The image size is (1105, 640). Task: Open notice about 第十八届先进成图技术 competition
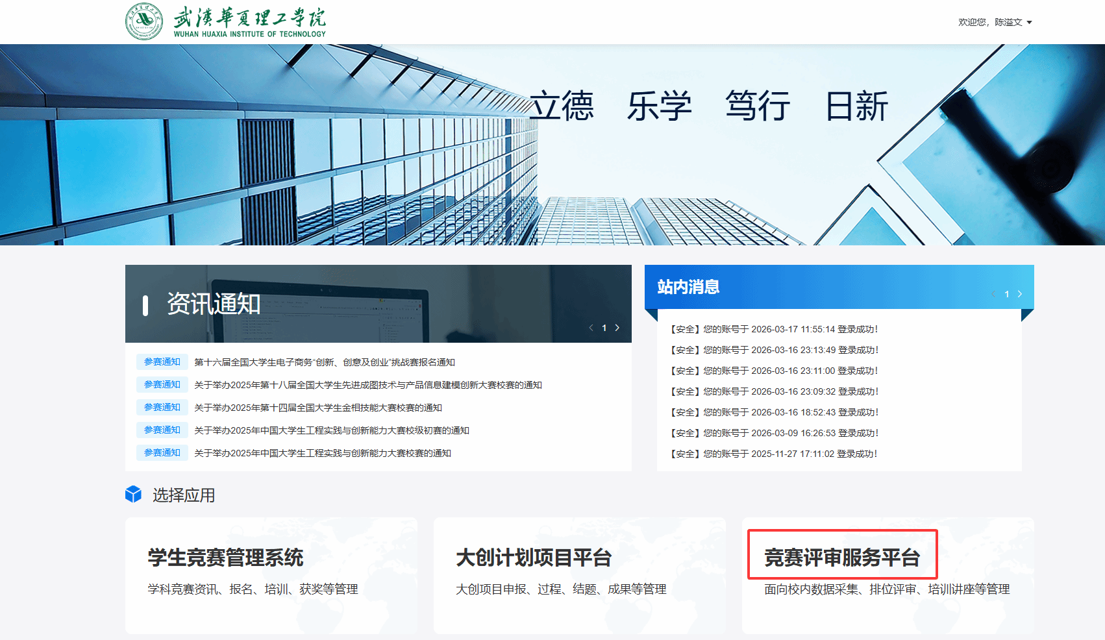(367, 385)
